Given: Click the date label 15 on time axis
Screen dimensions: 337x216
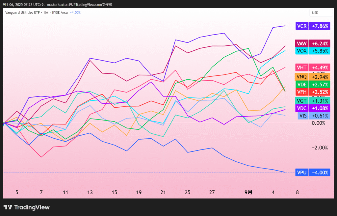Looking at the screenshot, I should click(x=114, y=192).
